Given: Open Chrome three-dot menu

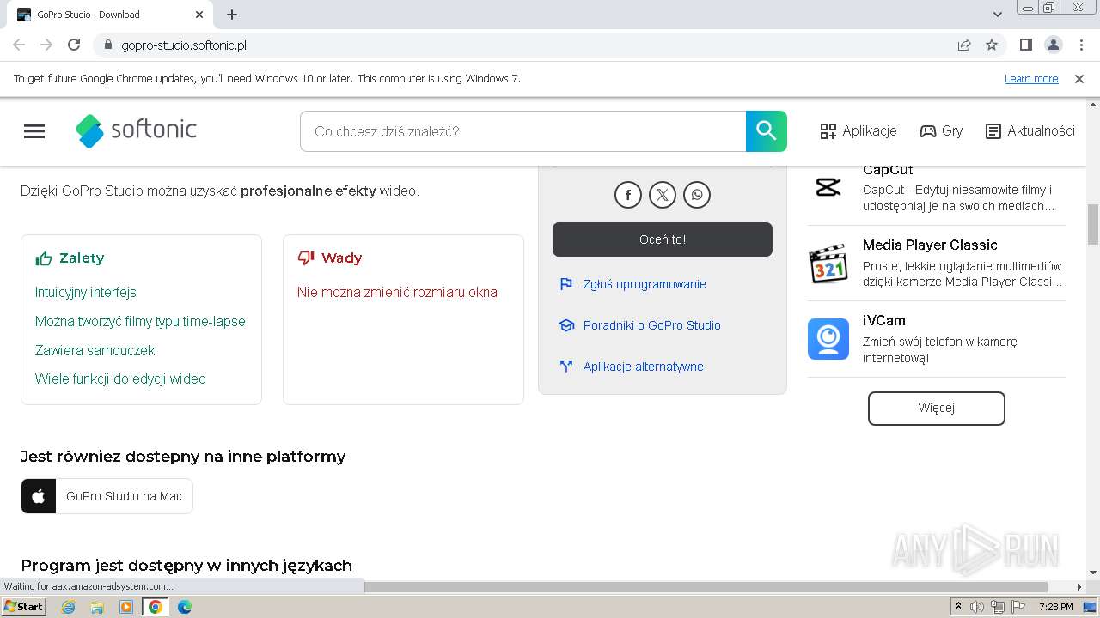Looking at the screenshot, I should [x=1080, y=45].
